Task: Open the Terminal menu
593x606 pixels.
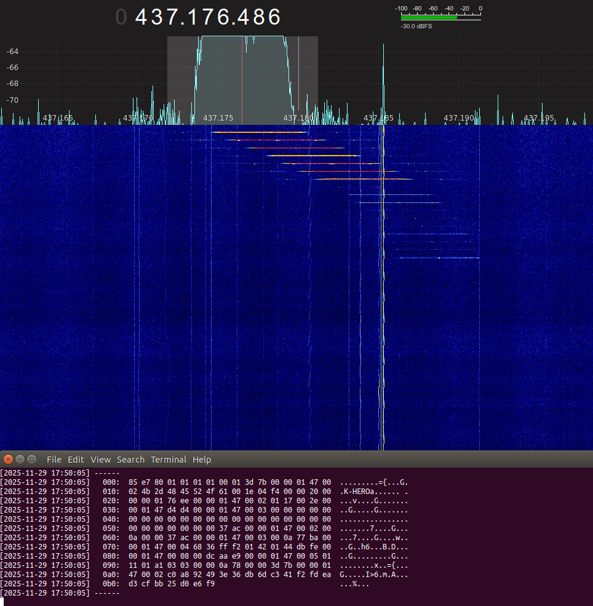Action: tap(168, 460)
